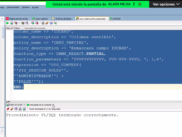The width and height of the screenshot is (182, 137).
Task: Close the Salida de Script tab
Action: point(24,105)
